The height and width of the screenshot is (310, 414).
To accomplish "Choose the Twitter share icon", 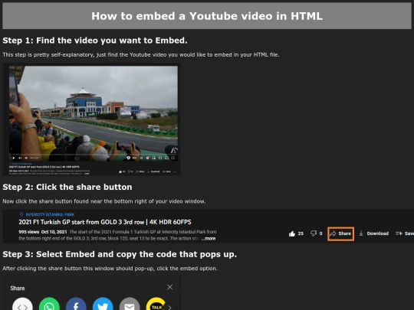I will click(x=103, y=305).
